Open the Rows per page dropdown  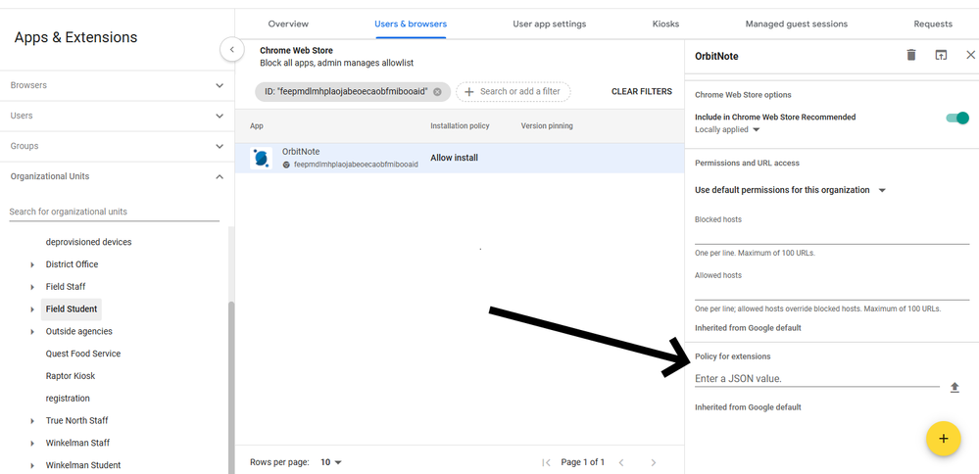click(x=331, y=462)
